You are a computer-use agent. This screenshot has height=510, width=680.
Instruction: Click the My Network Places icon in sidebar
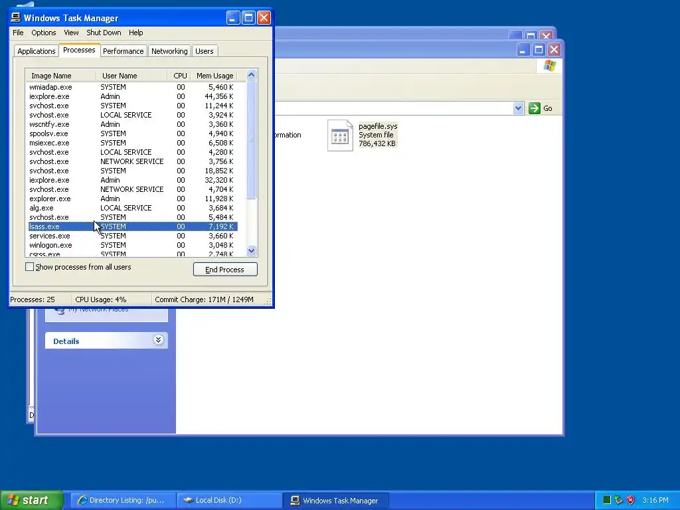pyautogui.click(x=59, y=311)
